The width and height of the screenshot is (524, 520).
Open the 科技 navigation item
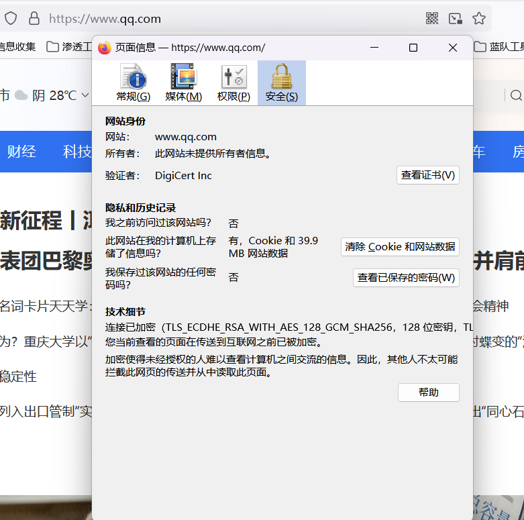[x=77, y=152]
